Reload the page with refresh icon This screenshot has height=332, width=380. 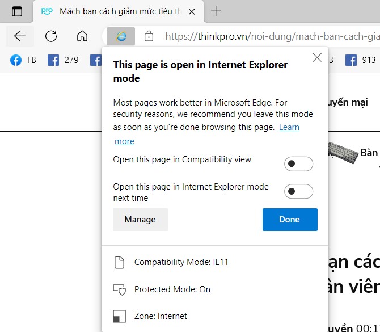[51, 36]
